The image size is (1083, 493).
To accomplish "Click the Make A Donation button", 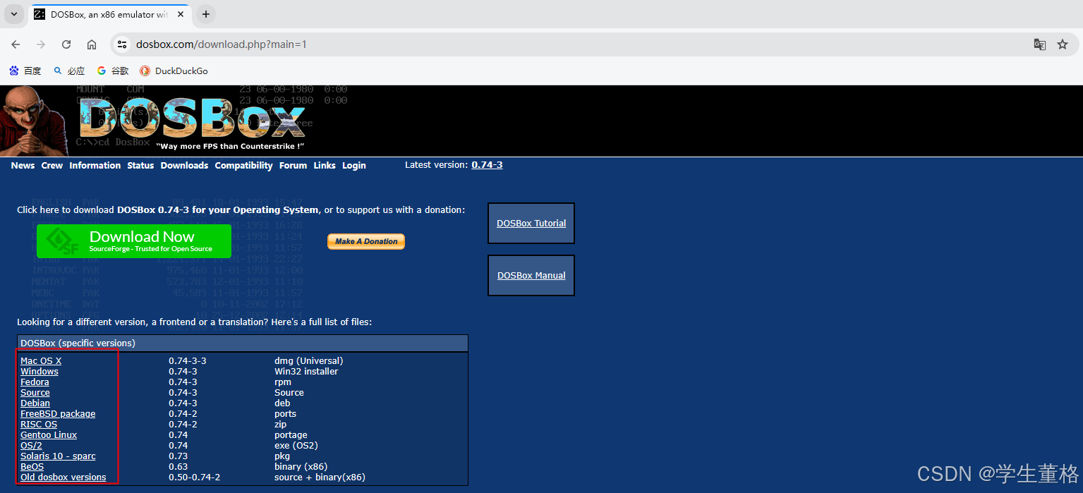I will click(x=366, y=241).
